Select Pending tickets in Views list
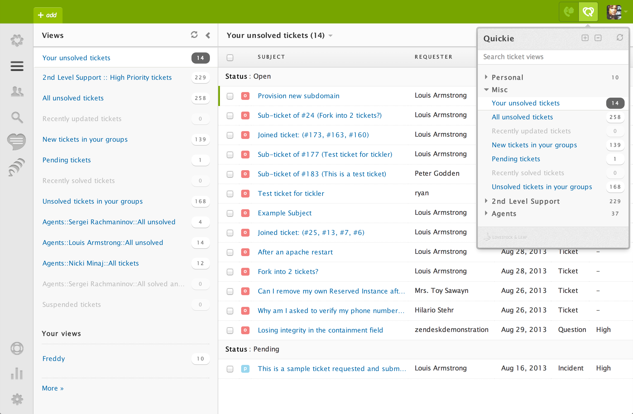Screen dimensions: 633x414 pos(67,160)
